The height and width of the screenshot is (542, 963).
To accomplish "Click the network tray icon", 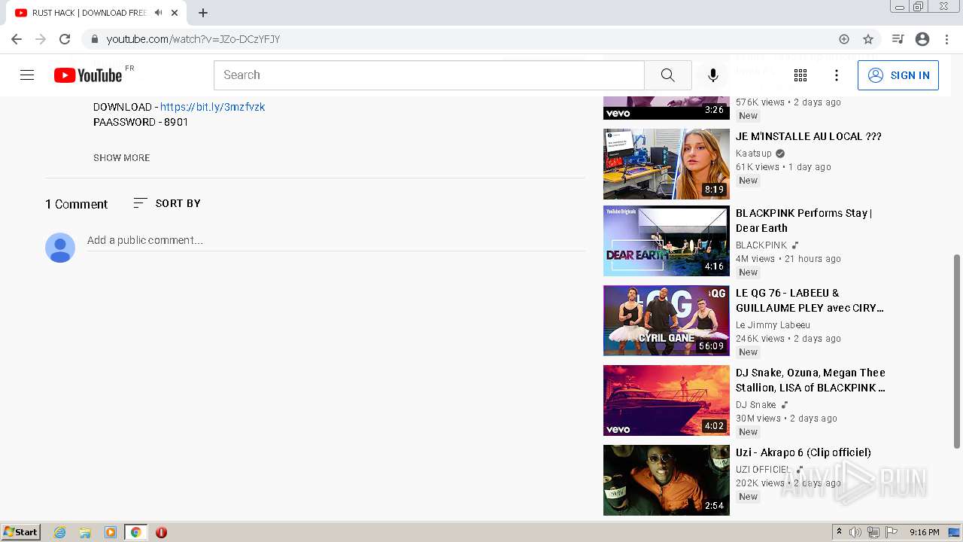I will [873, 532].
